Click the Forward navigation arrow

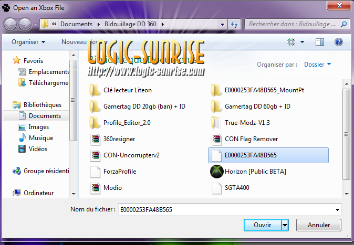pyautogui.click(x=25, y=24)
